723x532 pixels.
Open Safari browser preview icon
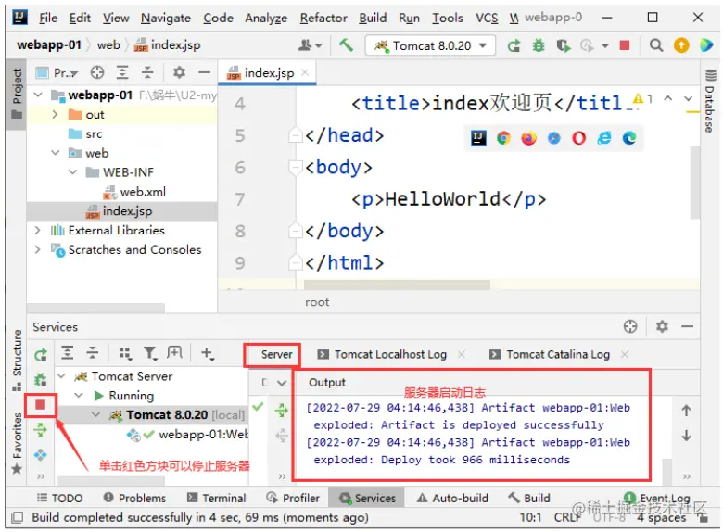(553, 138)
